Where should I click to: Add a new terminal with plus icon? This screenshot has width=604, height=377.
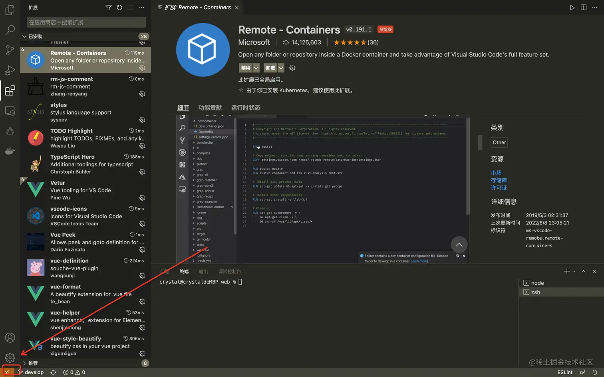(x=566, y=271)
